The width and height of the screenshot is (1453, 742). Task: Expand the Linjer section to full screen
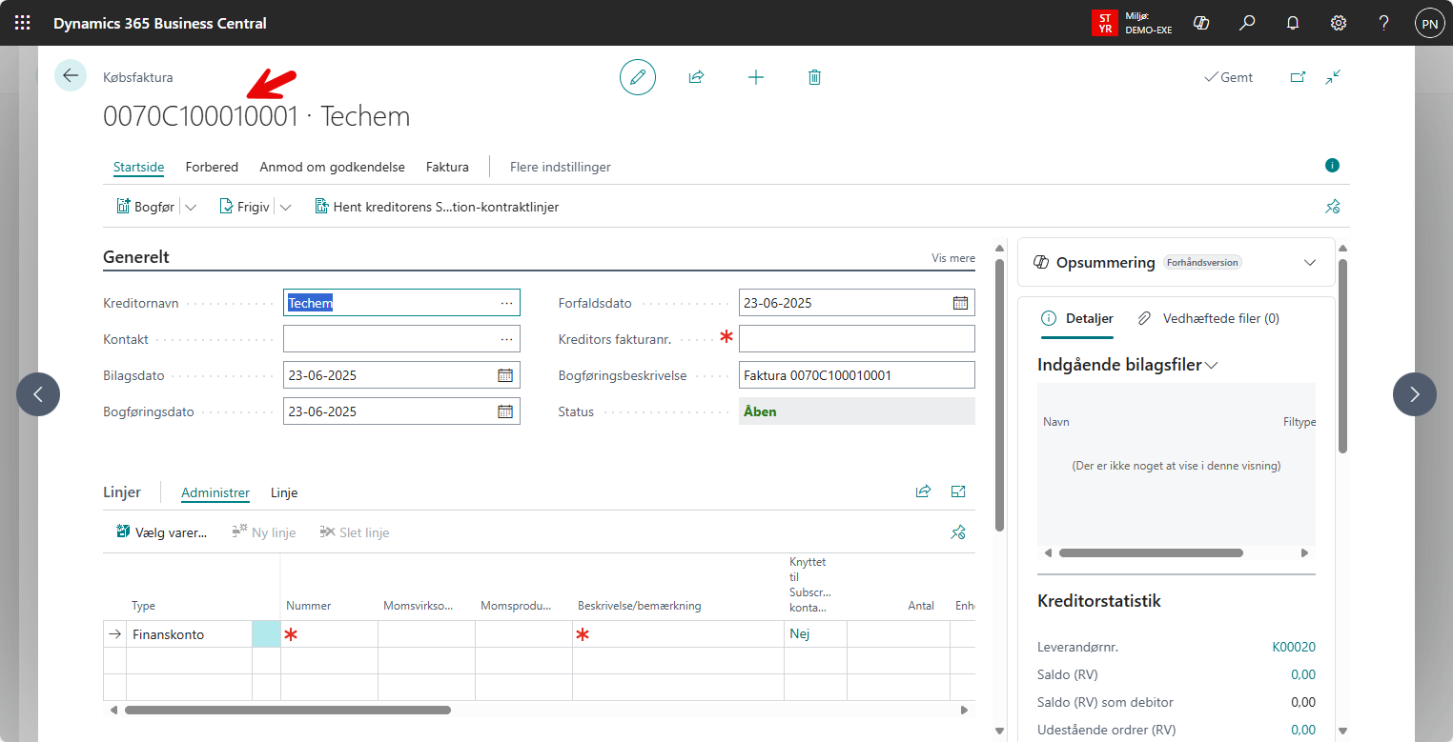click(958, 491)
